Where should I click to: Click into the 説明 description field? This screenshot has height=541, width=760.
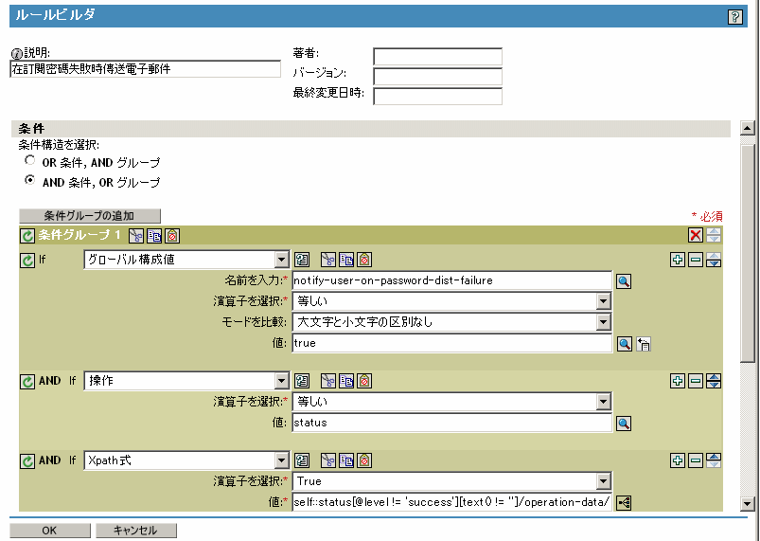146,69
